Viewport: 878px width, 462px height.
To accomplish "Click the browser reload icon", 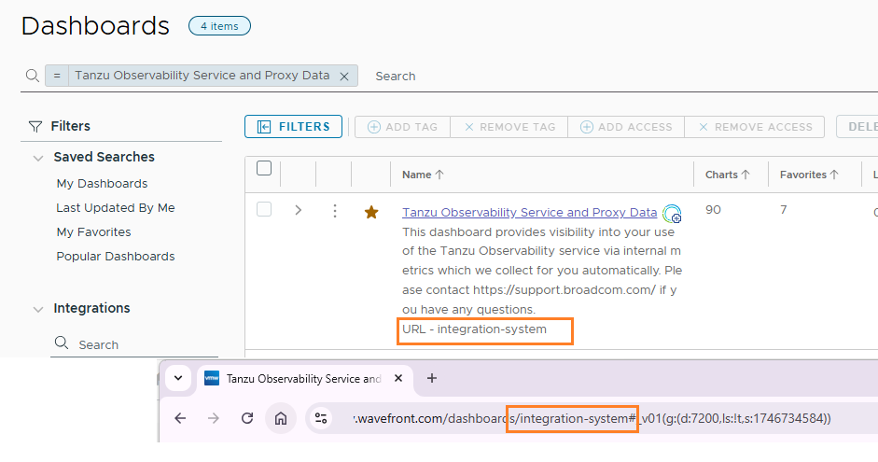I will (247, 418).
